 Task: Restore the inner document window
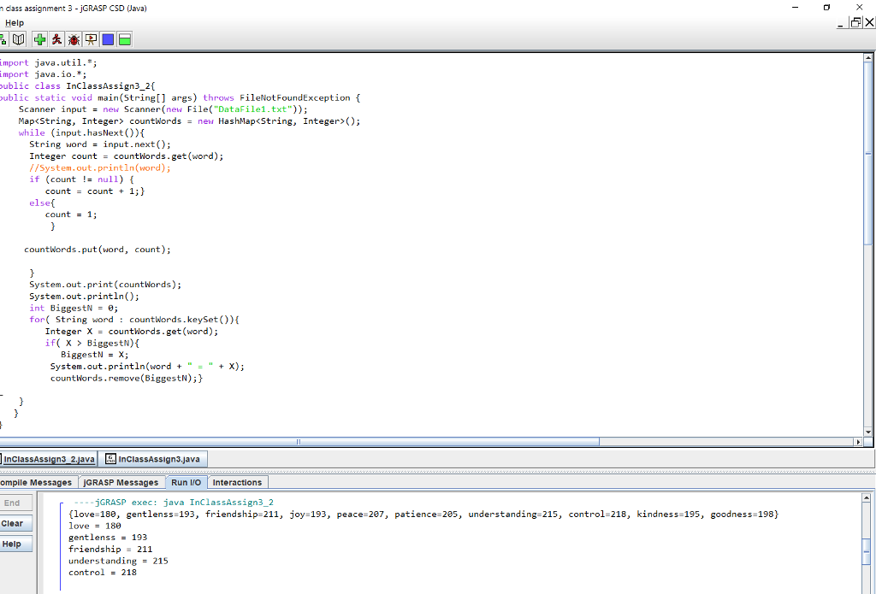click(x=855, y=23)
